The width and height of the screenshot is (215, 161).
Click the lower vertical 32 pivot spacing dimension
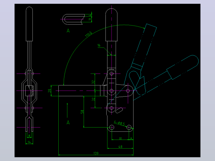pyautogui.click(x=93, y=99)
